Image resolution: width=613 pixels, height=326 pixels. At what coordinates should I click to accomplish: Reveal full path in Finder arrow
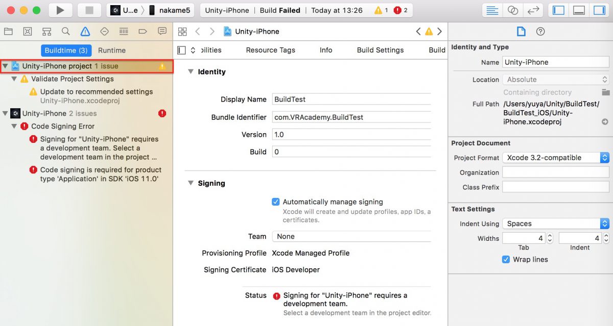pos(605,121)
